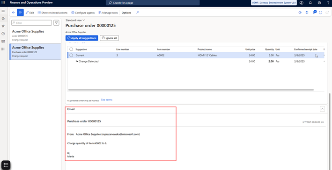The height and width of the screenshot is (170, 332).
Task: Open the Options menu
Action: pyautogui.click(x=126, y=13)
